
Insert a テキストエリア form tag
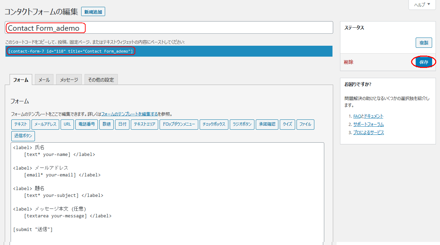coord(144,124)
